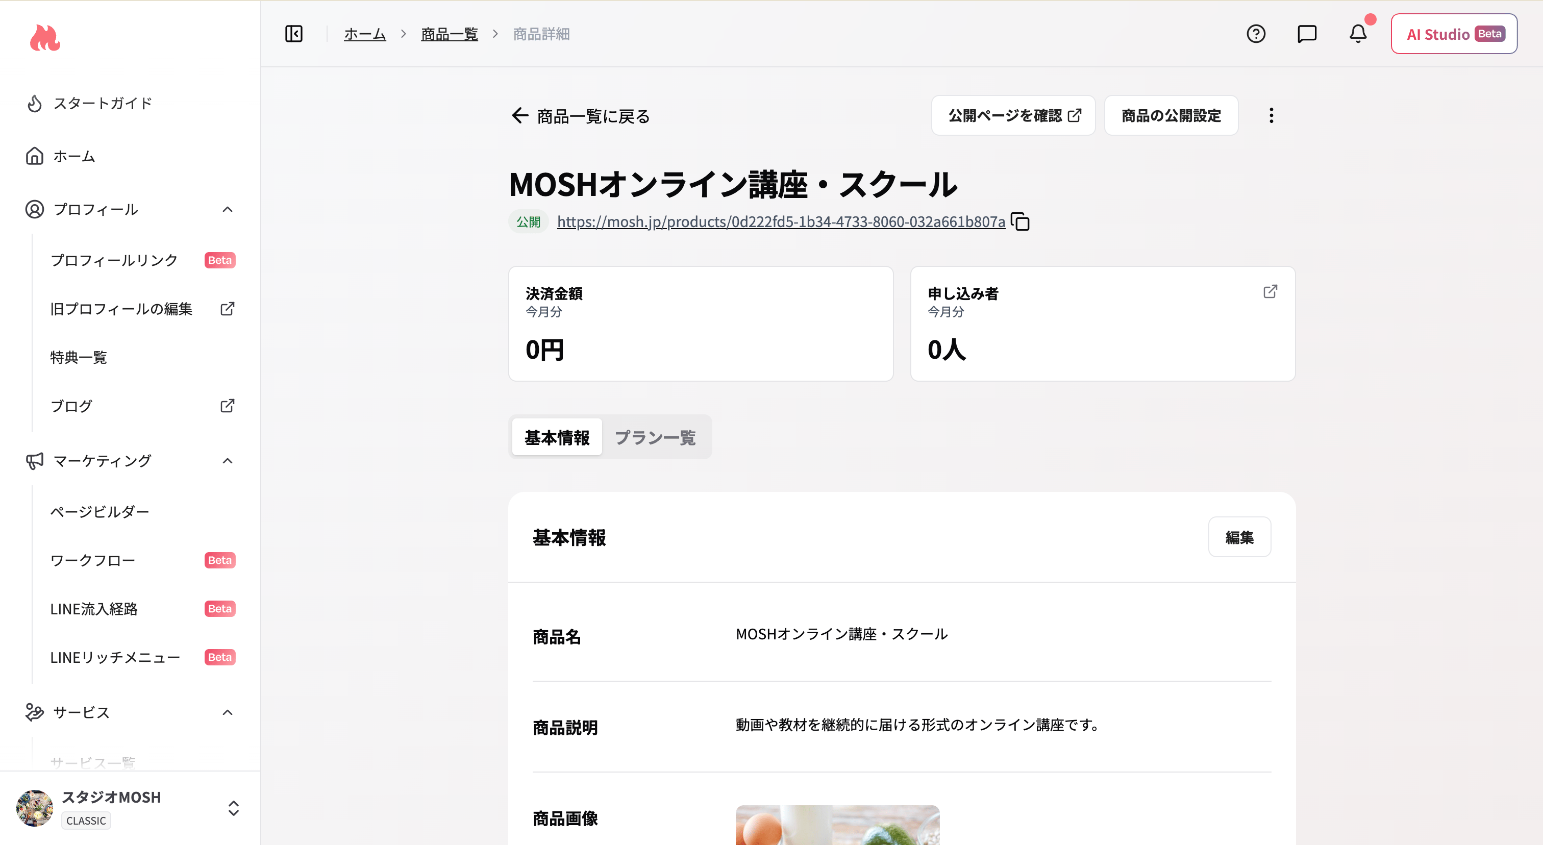Open the account switcher up-down chevron
This screenshot has height=845, width=1543.
234,808
